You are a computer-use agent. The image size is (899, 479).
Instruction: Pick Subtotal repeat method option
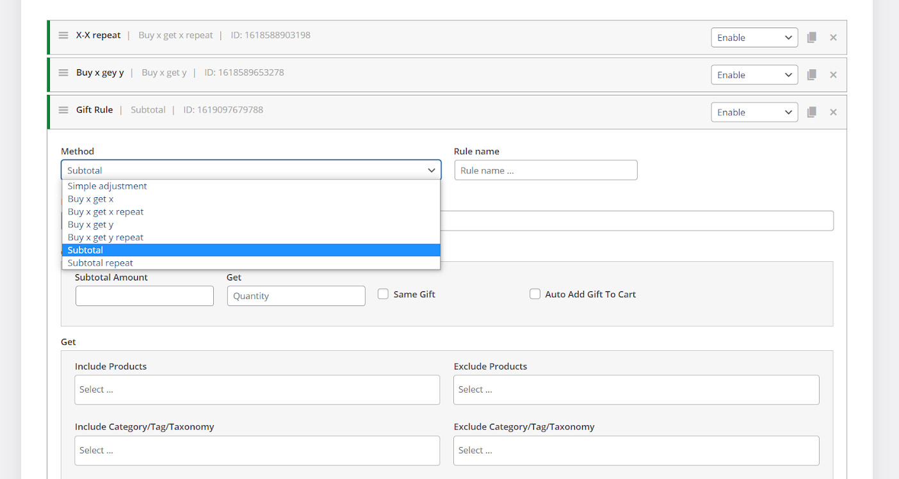101,263
